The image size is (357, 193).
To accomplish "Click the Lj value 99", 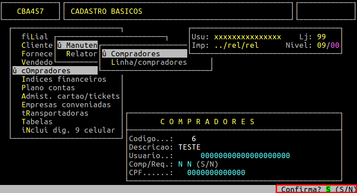I will pos(322,37).
